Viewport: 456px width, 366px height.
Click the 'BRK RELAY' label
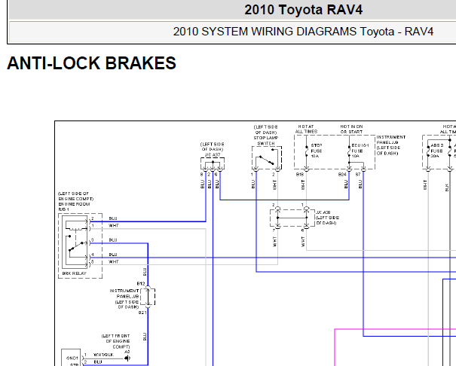[74, 273]
